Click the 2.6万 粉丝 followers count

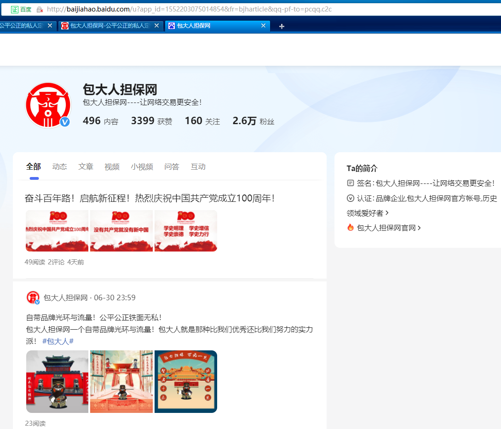253,121
